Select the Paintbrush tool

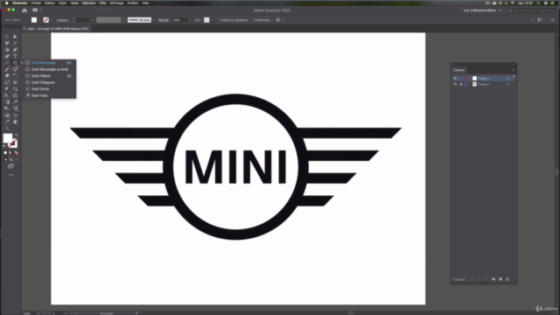pyautogui.click(x=7, y=69)
